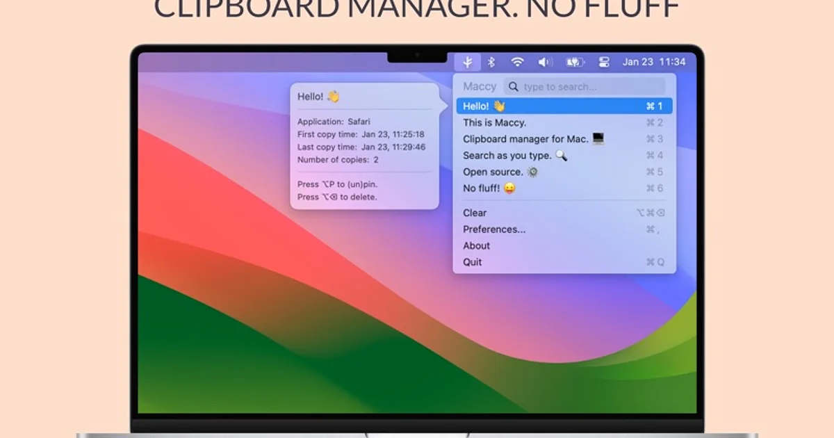834x438 pixels.
Task: Open the Wi-Fi status icon
Action: [517, 62]
